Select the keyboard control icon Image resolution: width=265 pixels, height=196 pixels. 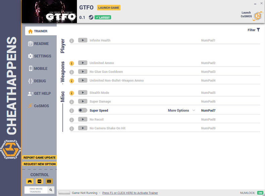pos(49,181)
